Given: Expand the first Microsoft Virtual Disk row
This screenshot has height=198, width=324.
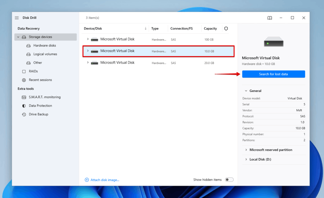Looking at the screenshot, I should [x=88, y=39].
